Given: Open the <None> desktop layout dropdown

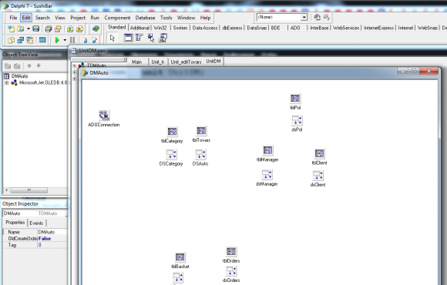Looking at the screenshot, I should point(304,18).
